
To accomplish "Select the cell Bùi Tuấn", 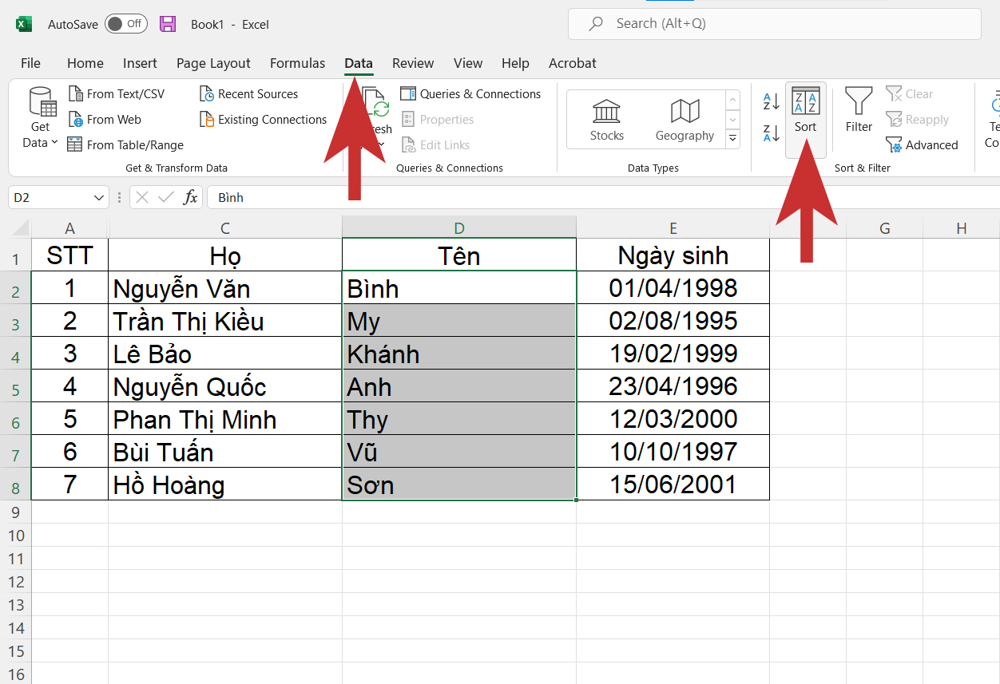I will tap(225, 451).
